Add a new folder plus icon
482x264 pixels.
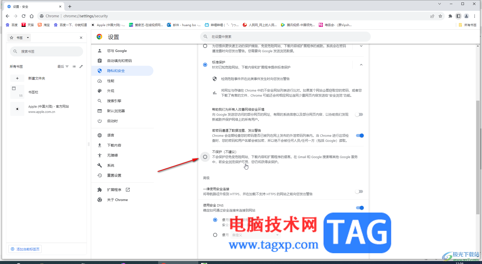pyautogui.click(x=17, y=78)
